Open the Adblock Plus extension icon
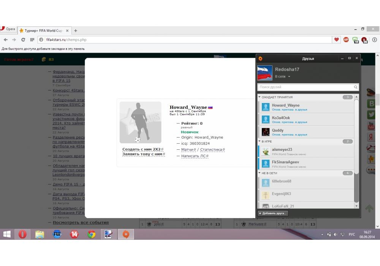 click(x=346, y=40)
